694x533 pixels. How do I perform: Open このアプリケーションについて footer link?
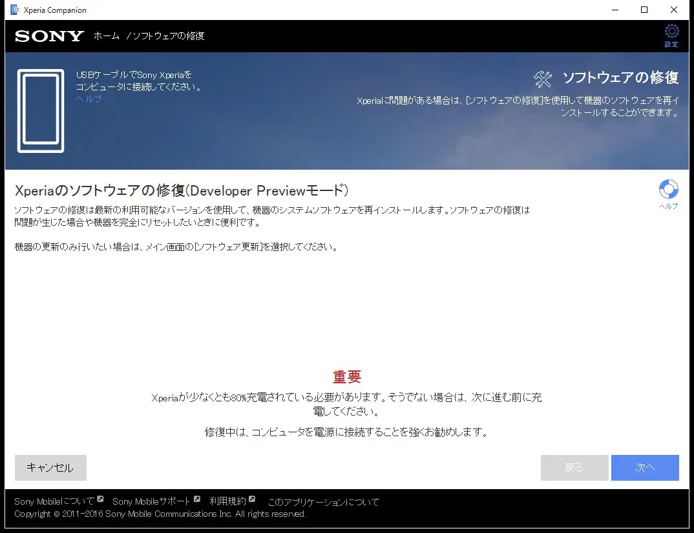[324, 502]
